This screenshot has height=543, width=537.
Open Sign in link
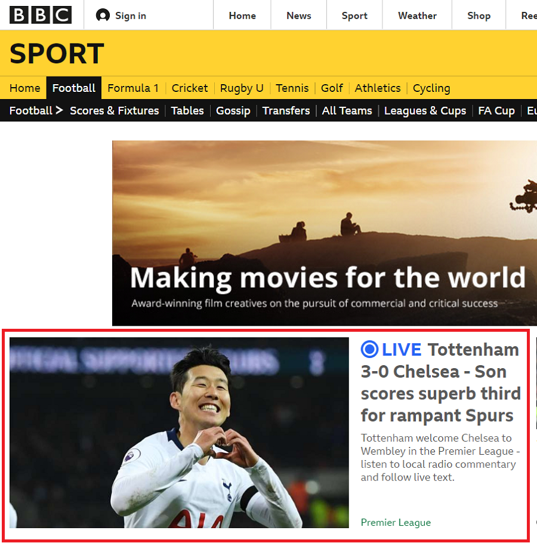click(x=130, y=16)
